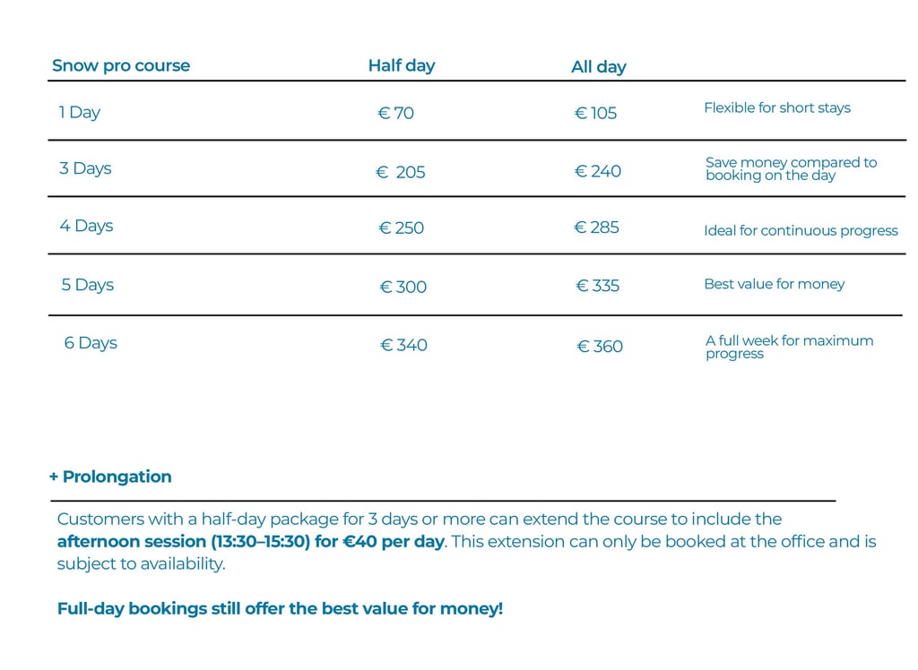The width and height of the screenshot is (918, 670).
Task: Click the € 70 half-day price
Action: 396,114
